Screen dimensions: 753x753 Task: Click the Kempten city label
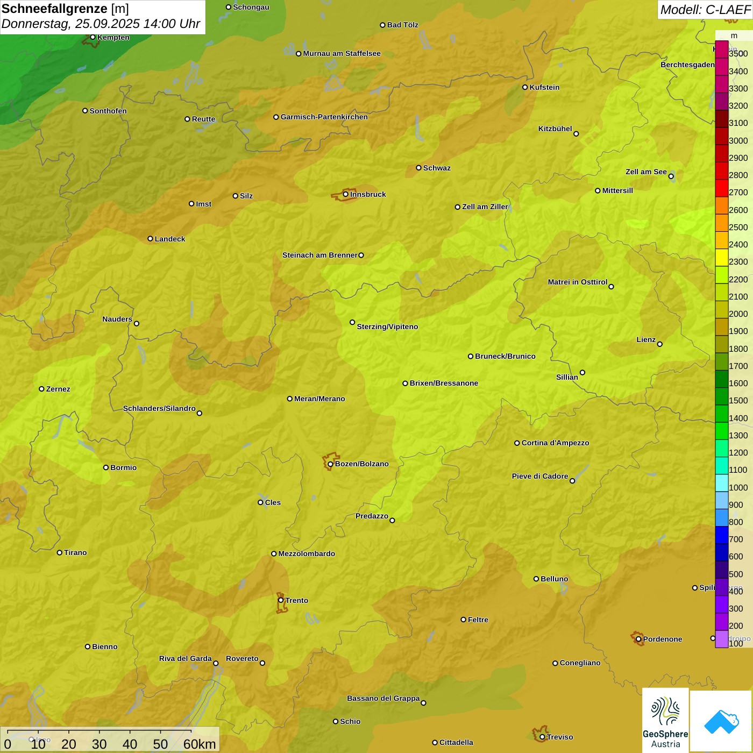click(x=113, y=37)
